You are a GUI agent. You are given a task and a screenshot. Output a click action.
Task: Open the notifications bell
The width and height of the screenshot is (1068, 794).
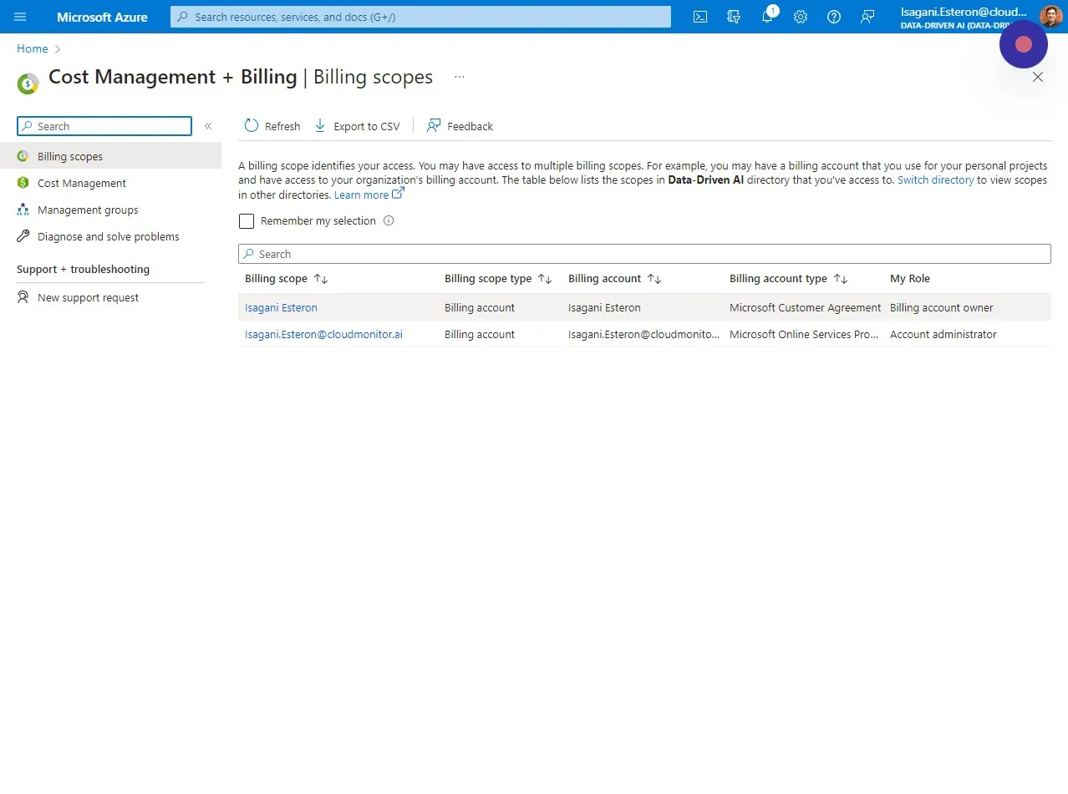click(767, 17)
